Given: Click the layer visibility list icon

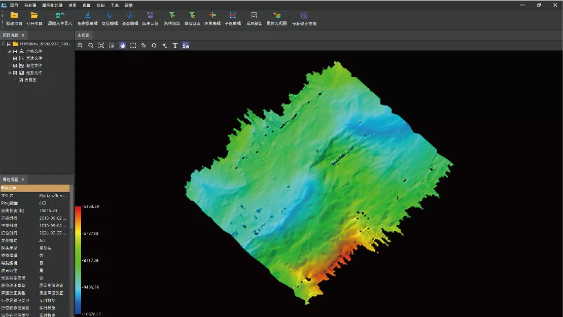Looking at the screenshot, I should [x=186, y=46].
